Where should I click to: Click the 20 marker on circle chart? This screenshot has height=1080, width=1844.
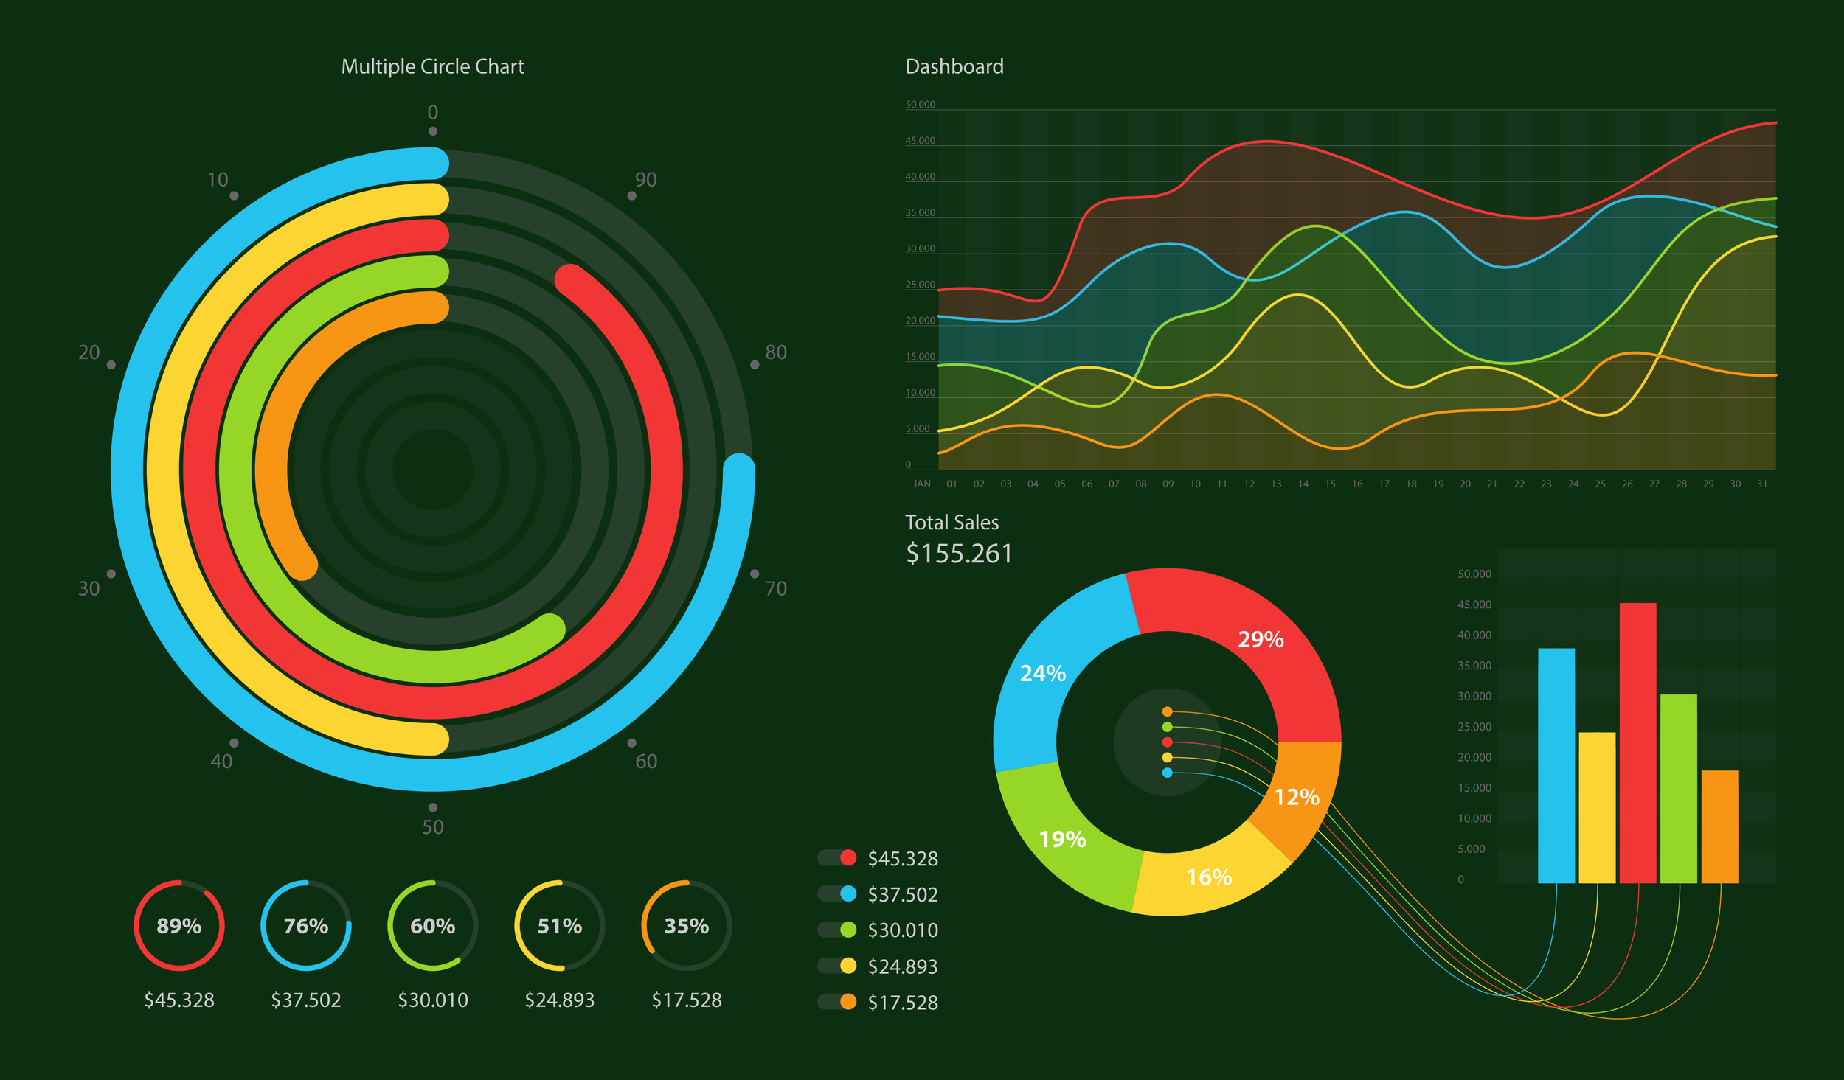click(89, 352)
